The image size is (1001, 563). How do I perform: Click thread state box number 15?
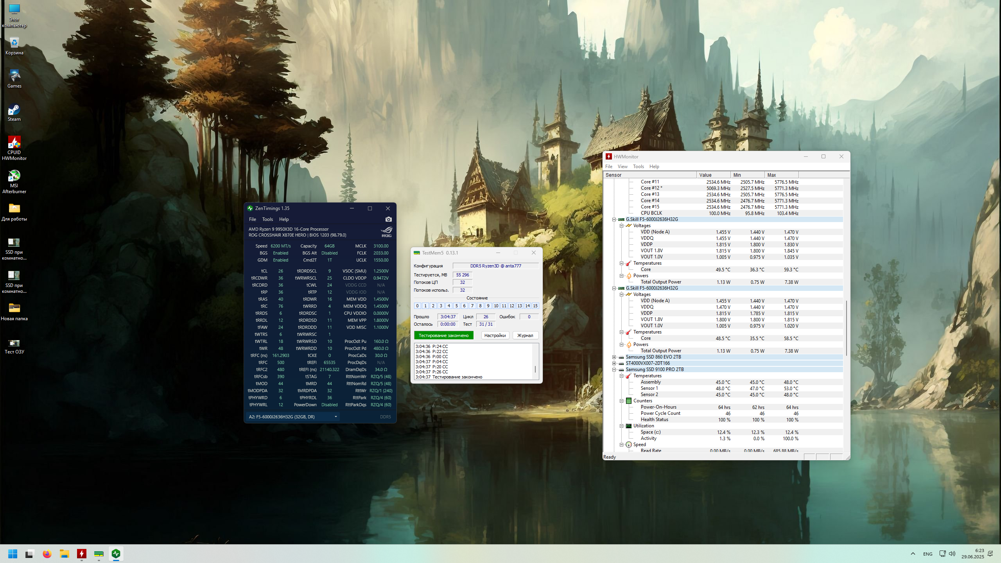tap(535, 306)
